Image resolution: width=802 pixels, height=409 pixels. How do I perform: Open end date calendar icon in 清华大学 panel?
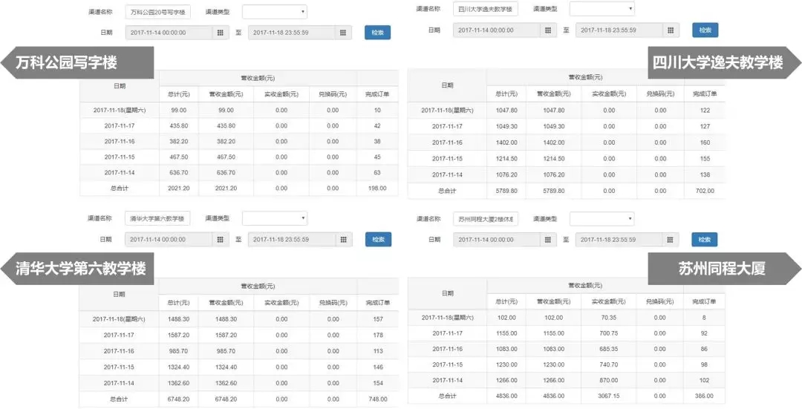point(344,239)
